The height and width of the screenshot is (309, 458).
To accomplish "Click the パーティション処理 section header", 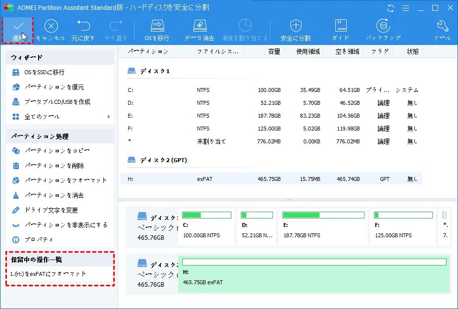I will coord(60,136).
